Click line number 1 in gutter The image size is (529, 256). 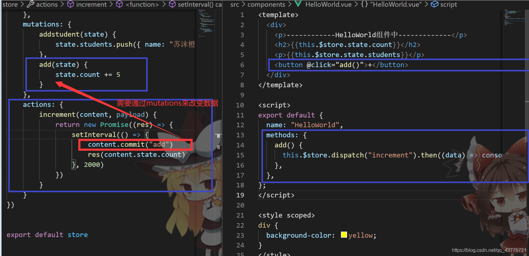242,15
